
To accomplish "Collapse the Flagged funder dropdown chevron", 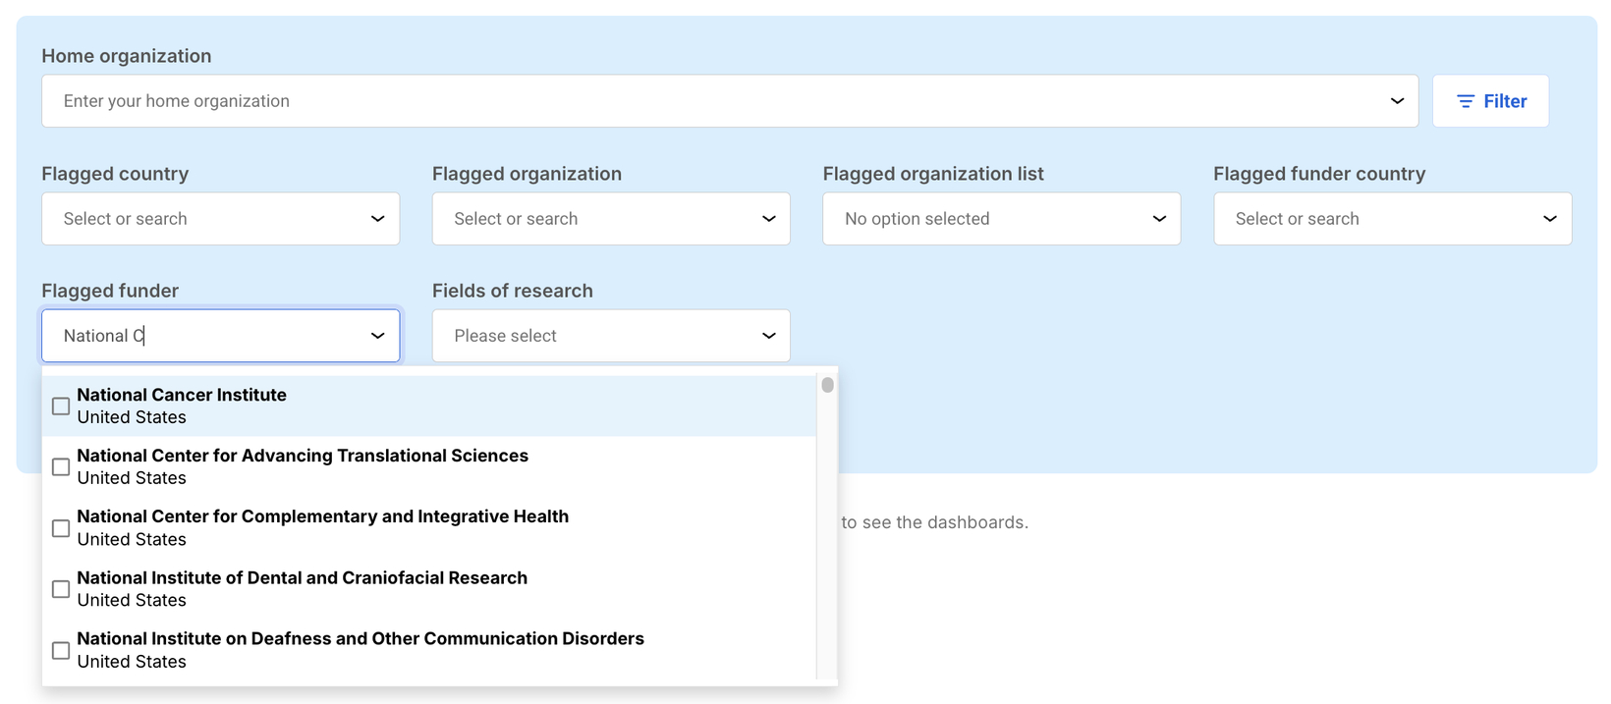I will click(x=377, y=336).
